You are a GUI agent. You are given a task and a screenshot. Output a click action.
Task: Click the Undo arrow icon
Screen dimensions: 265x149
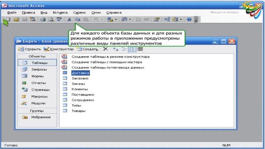(x=96, y=19)
